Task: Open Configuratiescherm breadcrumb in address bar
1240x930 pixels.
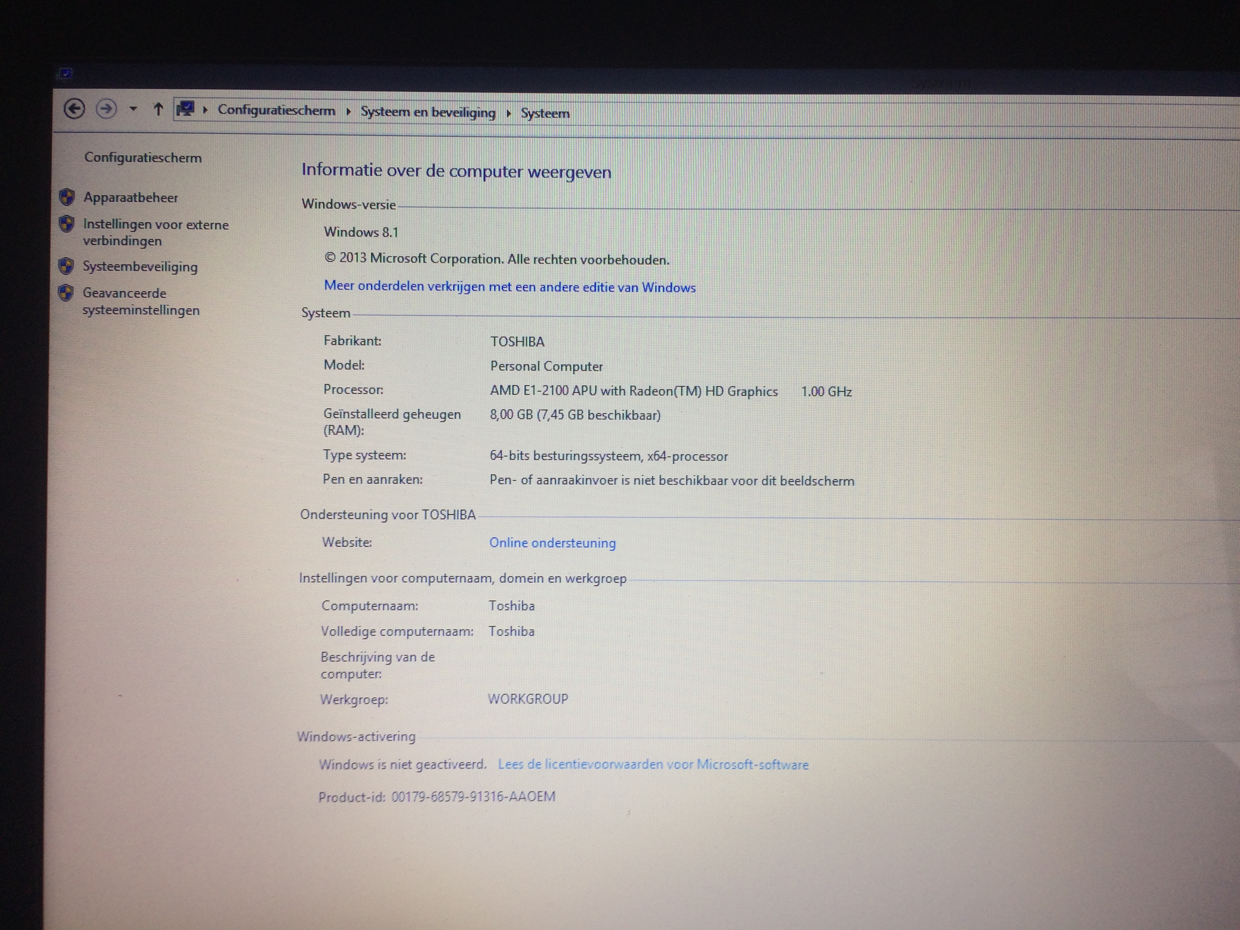Action: (x=276, y=111)
